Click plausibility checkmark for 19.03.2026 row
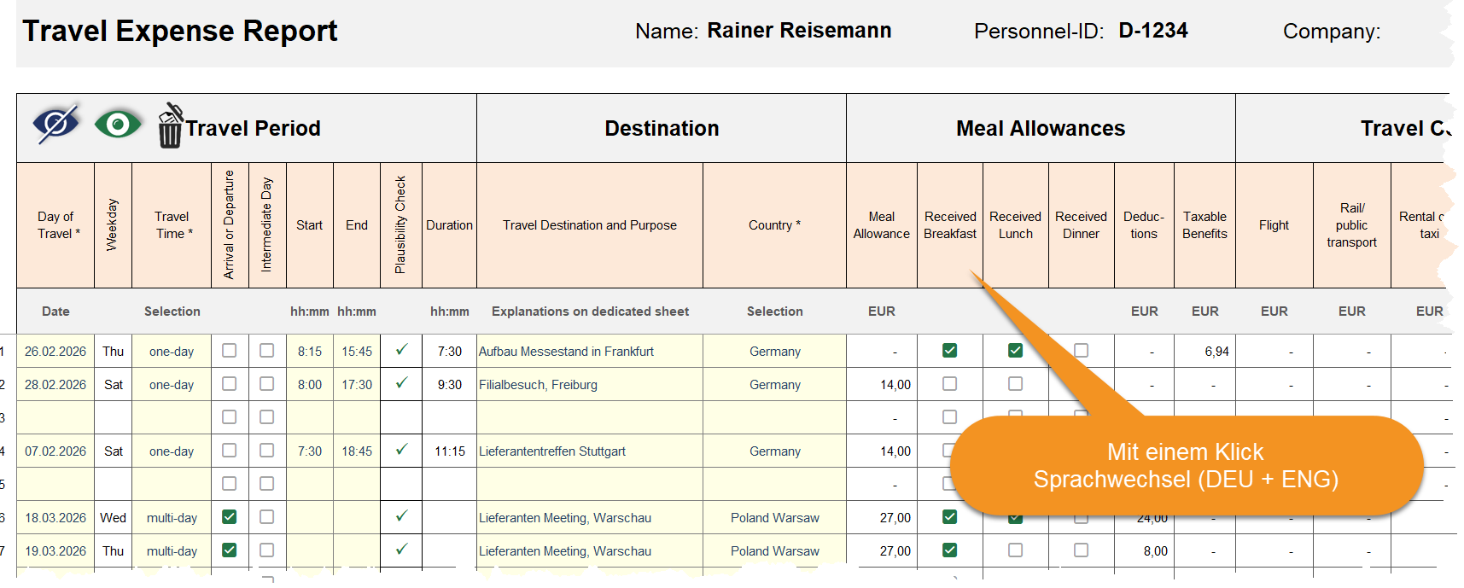 [x=401, y=550]
